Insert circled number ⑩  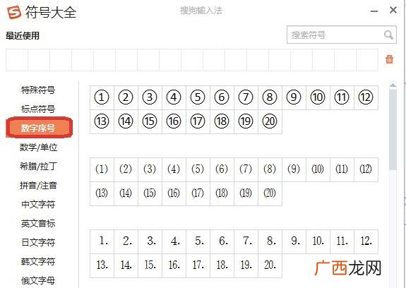coord(318,97)
